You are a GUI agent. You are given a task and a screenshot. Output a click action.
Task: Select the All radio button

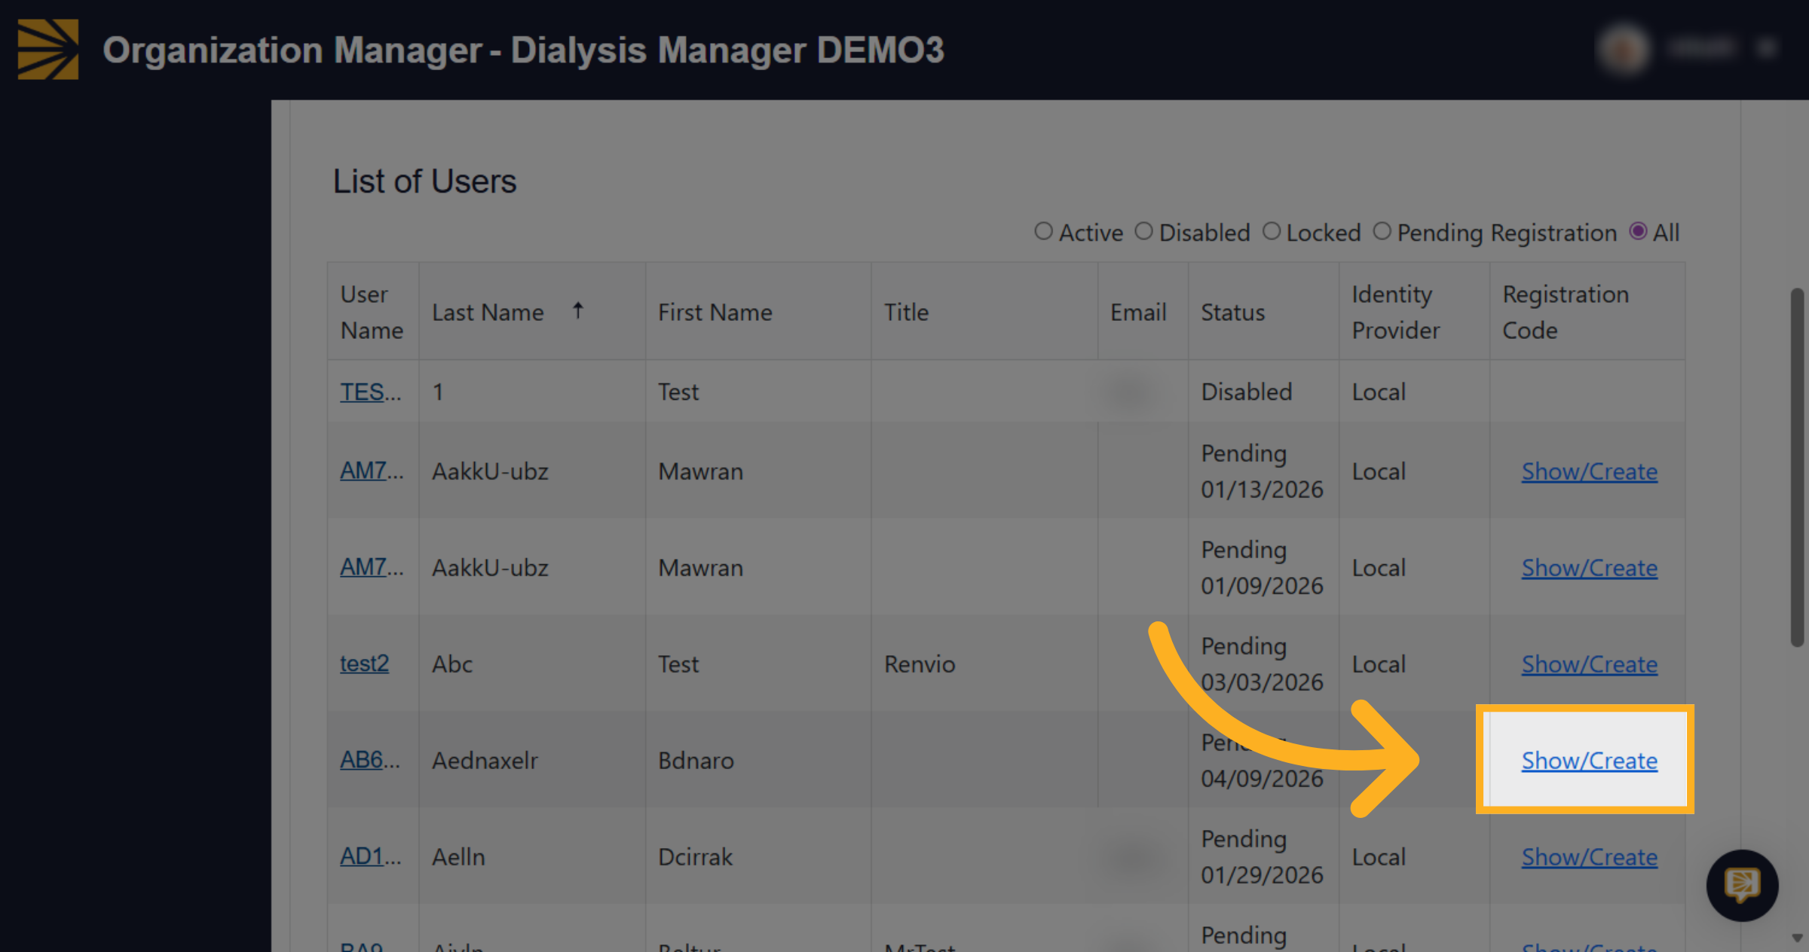(x=1637, y=231)
